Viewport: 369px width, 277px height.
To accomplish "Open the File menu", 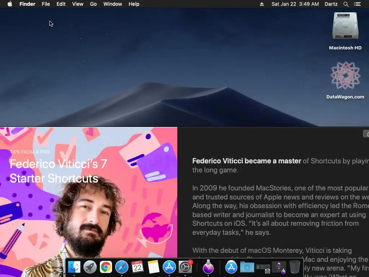I will click(46, 4).
